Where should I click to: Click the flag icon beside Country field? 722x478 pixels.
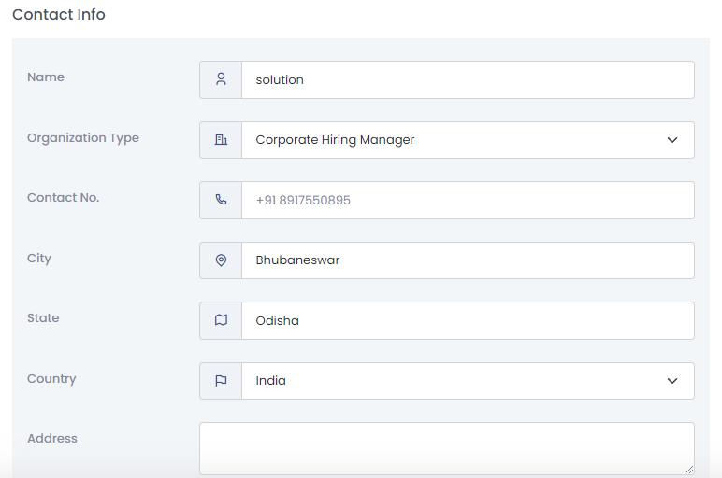pos(221,381)
